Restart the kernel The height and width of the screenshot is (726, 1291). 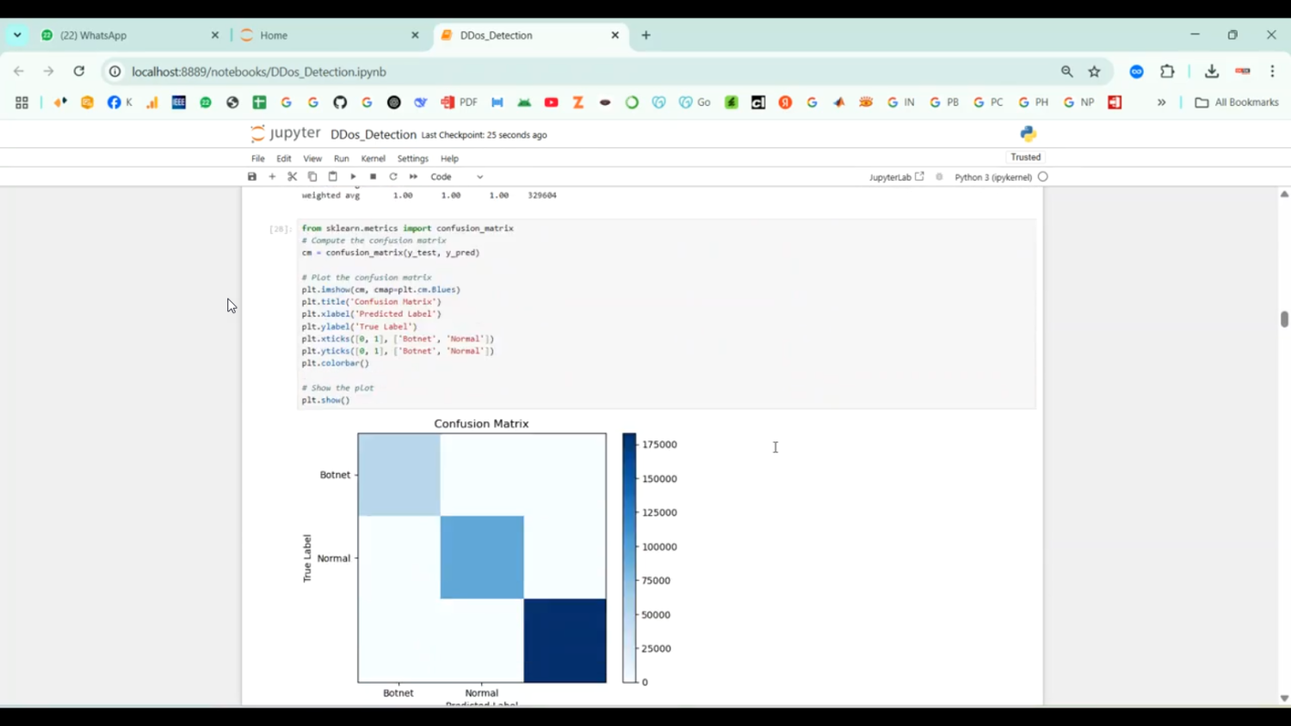[393, 177]
